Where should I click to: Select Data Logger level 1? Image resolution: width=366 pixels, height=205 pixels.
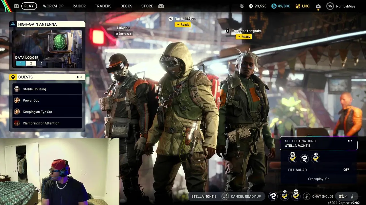[x=21, y=63]
